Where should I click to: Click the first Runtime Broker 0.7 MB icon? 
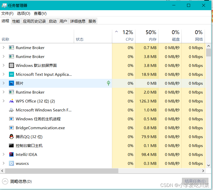pos(11,48)
